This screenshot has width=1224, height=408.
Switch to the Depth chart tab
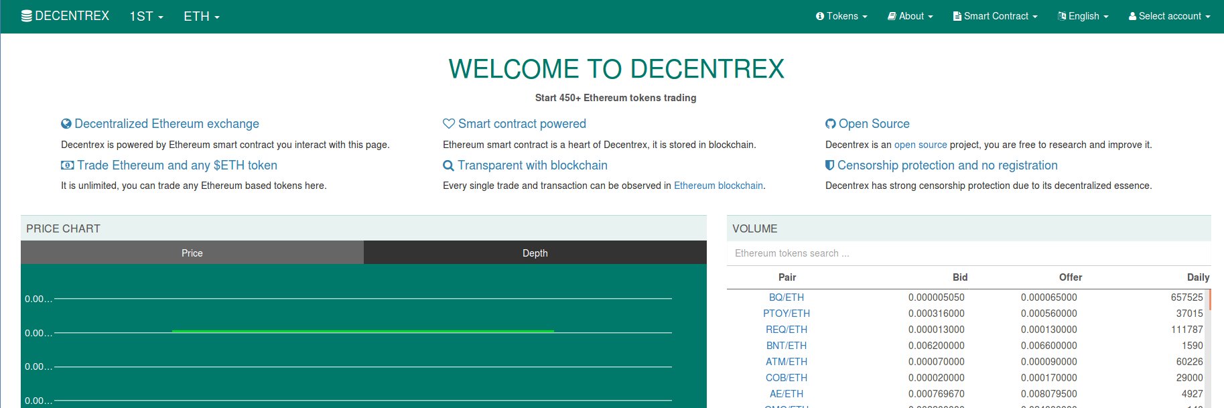tap(535, 253)
